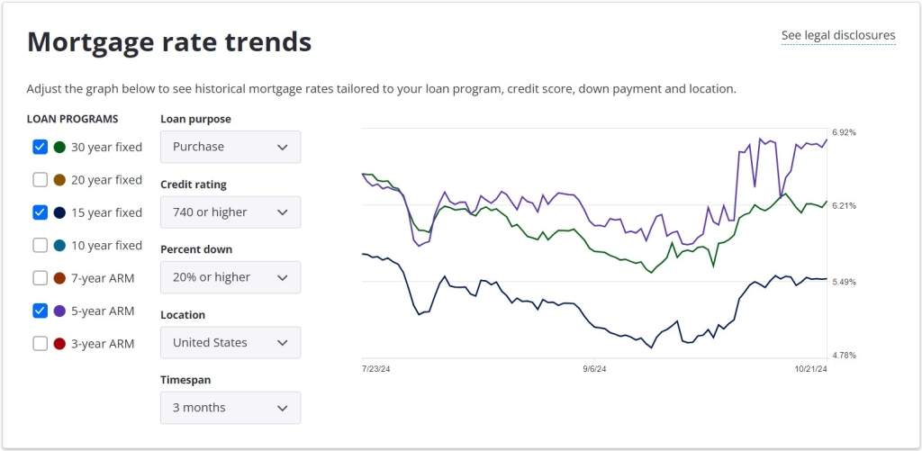Change the Location dropdown selection
The image size is (922, 451).
(x=230, y=343)
